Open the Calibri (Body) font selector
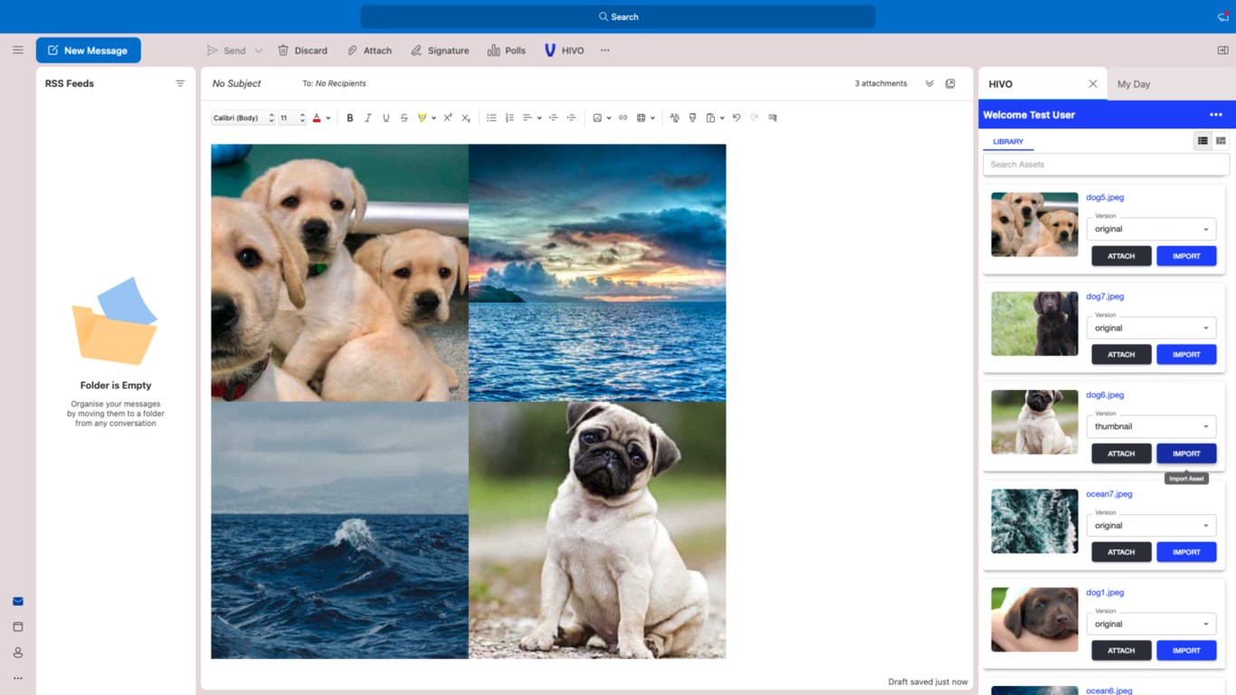This screenshot has height=695, width=1236. (x=242, y=118)
